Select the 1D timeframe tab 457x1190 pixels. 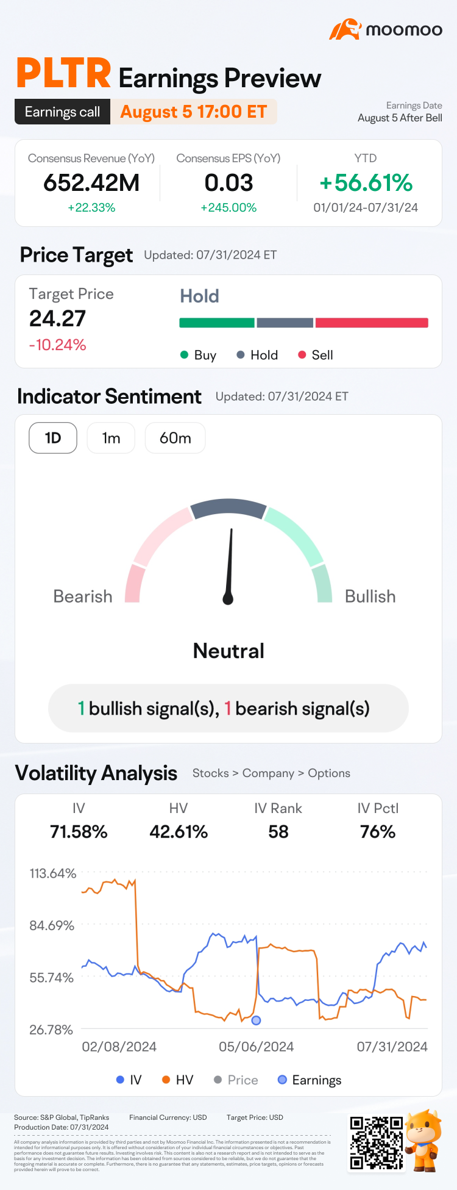click(53, 438)
